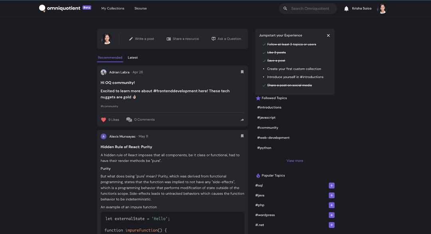Open the #web-development followed topic
The height and width of the screenshot is (234, 431).
tap(273, 138)
